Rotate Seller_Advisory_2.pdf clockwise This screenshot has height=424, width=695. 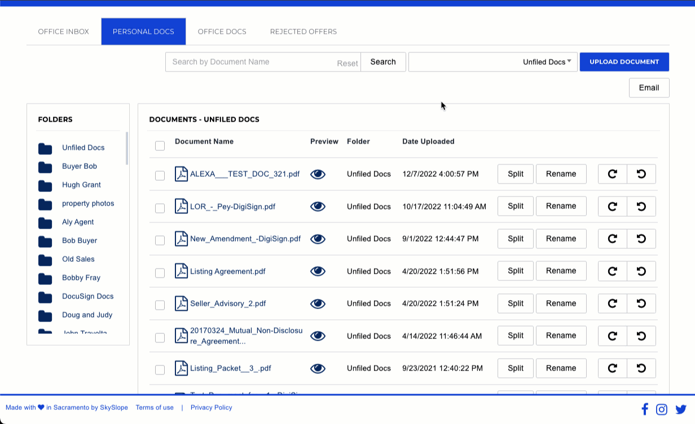click(612, 304)
